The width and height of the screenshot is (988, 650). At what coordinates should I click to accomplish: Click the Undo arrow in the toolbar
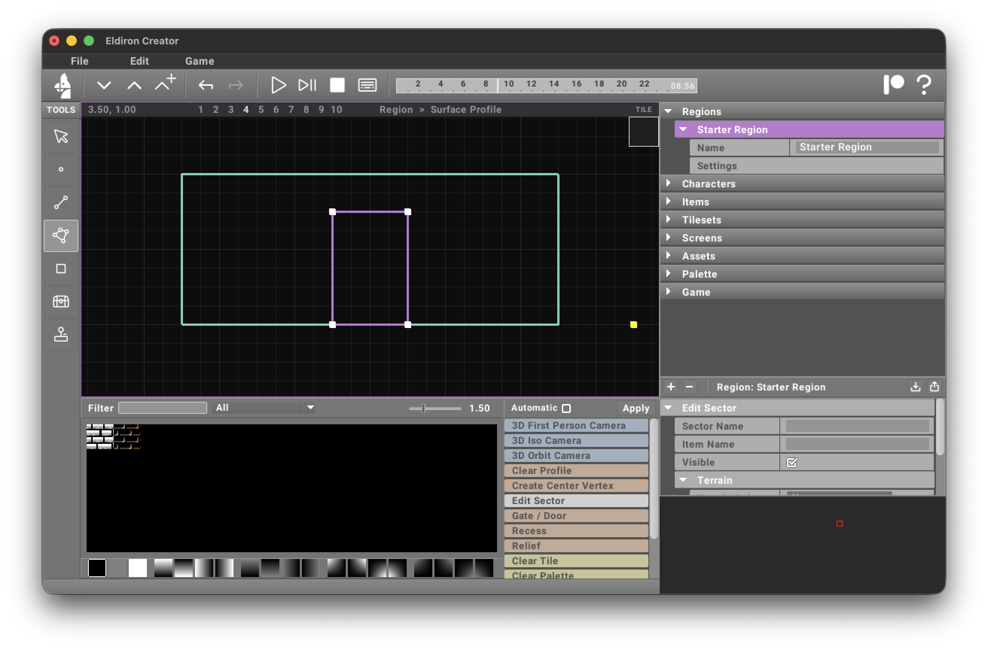tap(206, 85)
